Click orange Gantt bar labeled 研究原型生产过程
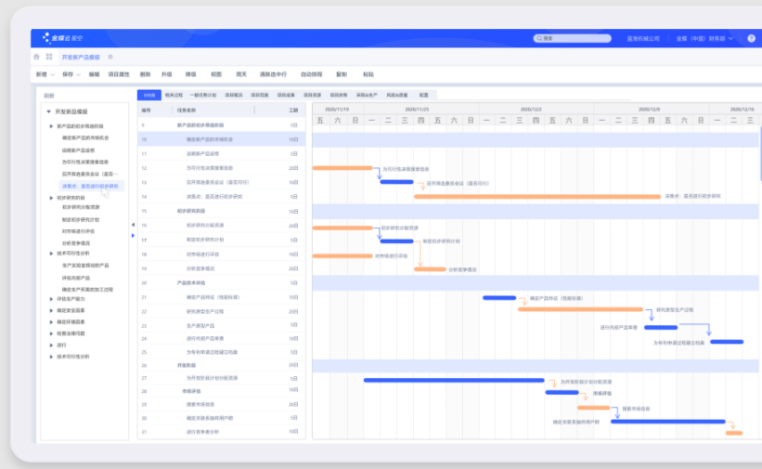762x469 pixels. (580, 309)
